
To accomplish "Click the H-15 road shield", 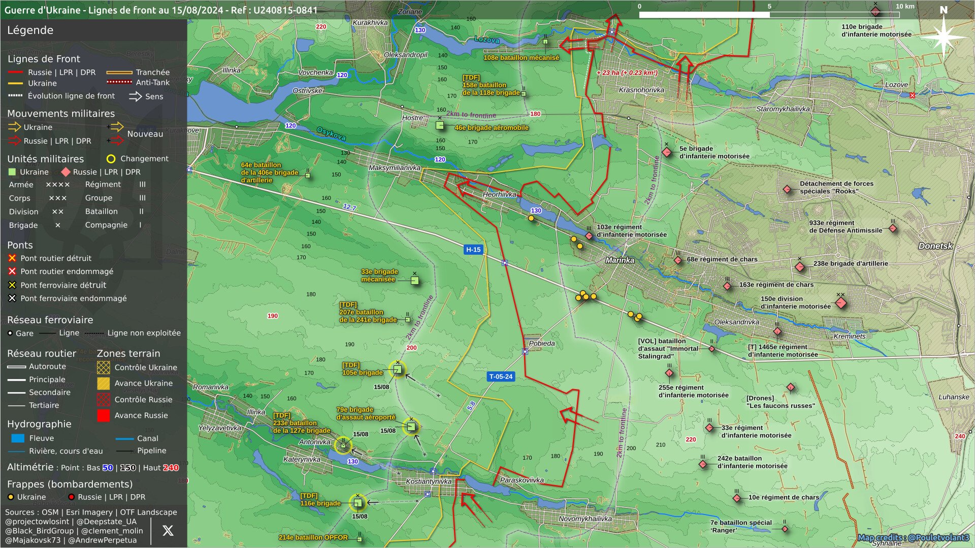I will coord(473,249).
